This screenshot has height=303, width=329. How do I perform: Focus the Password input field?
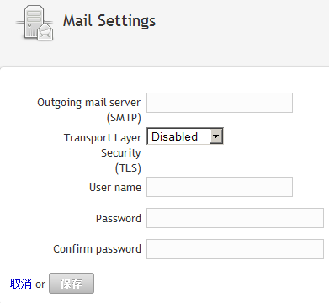point(235,218)
